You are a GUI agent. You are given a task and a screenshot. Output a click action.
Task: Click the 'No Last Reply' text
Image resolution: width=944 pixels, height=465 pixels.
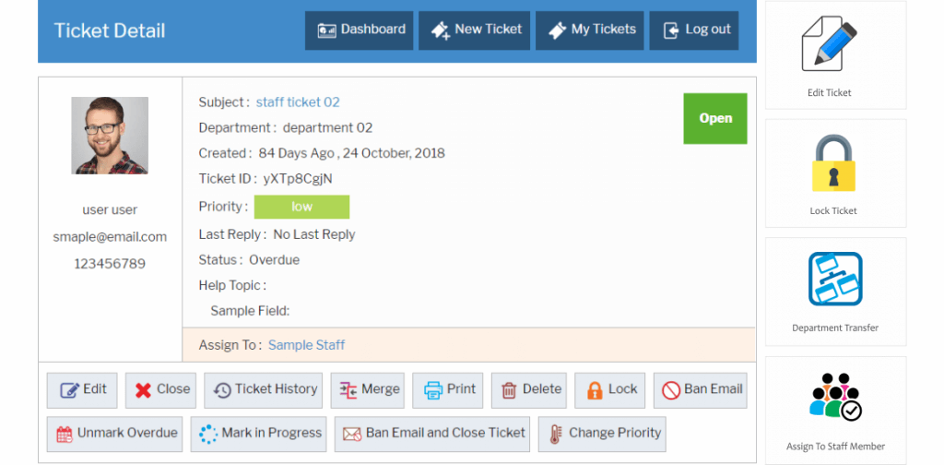click(314, 234)
